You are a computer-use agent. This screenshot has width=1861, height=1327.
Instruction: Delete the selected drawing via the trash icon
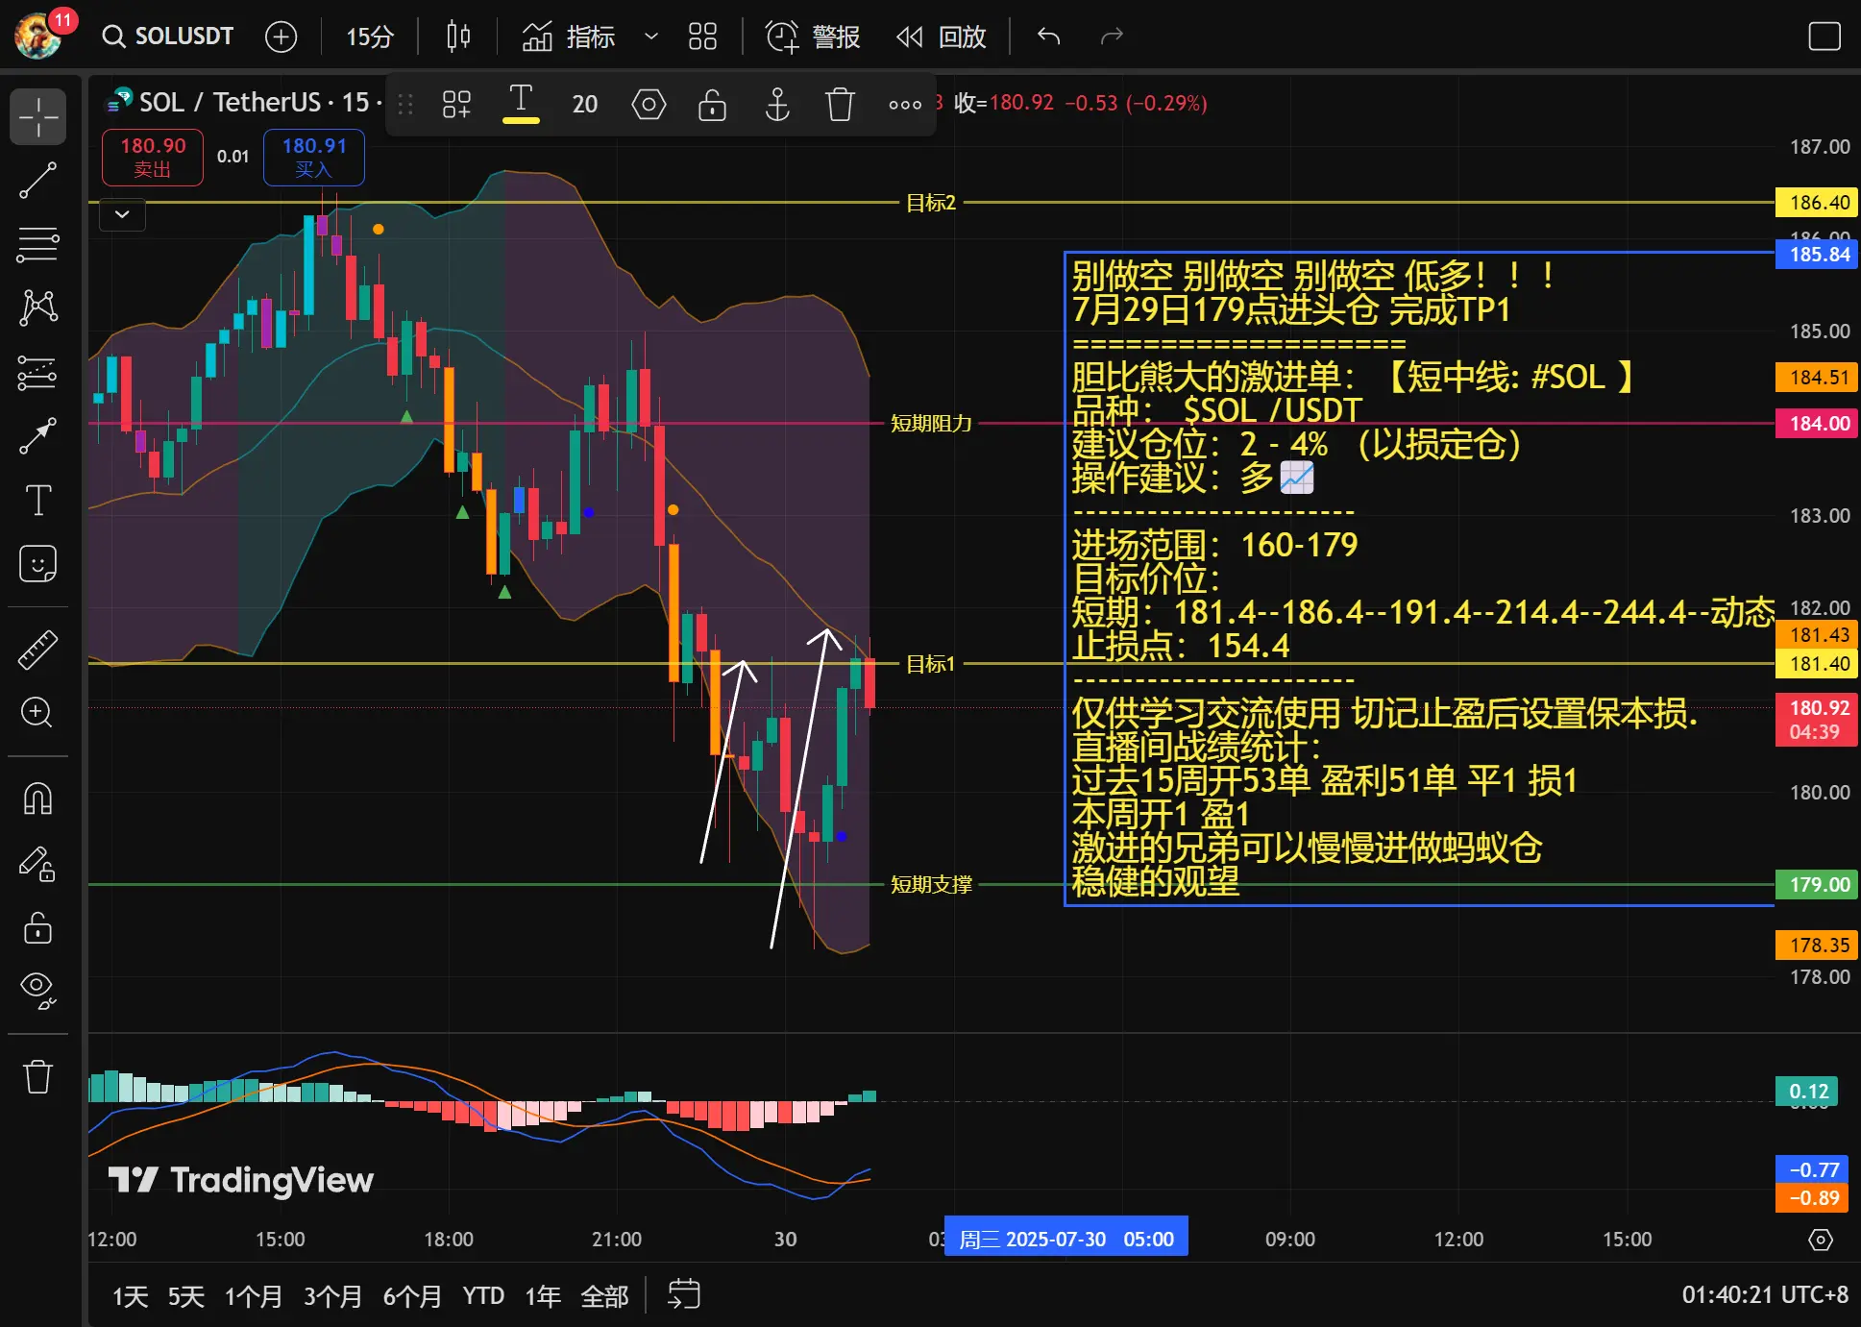point(840,104)
